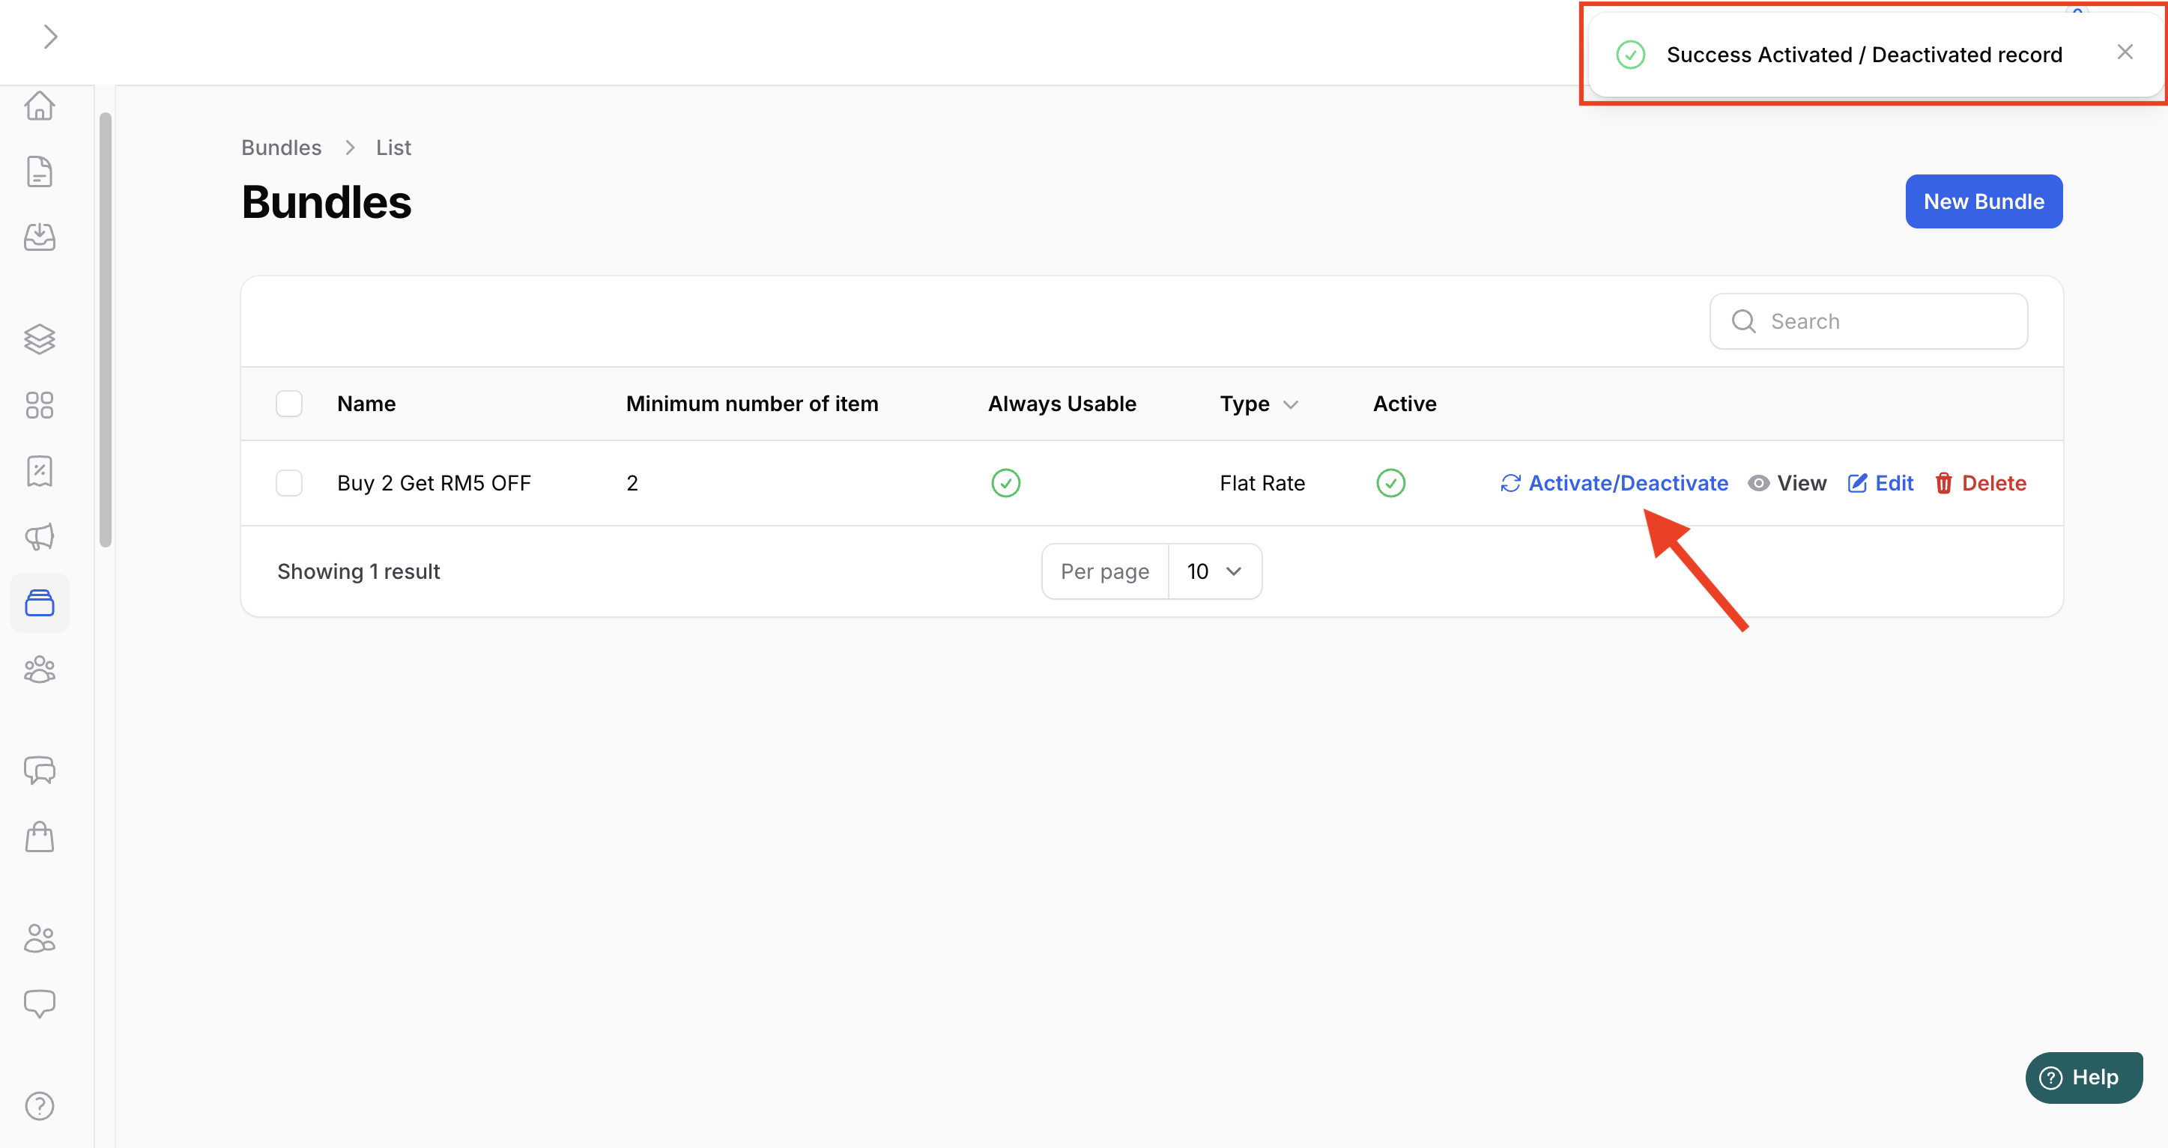The width and height of the screenshot is (2168, 1148).
Task: Open the shopping bag sidebar icon
Action: tap(40, 836)
